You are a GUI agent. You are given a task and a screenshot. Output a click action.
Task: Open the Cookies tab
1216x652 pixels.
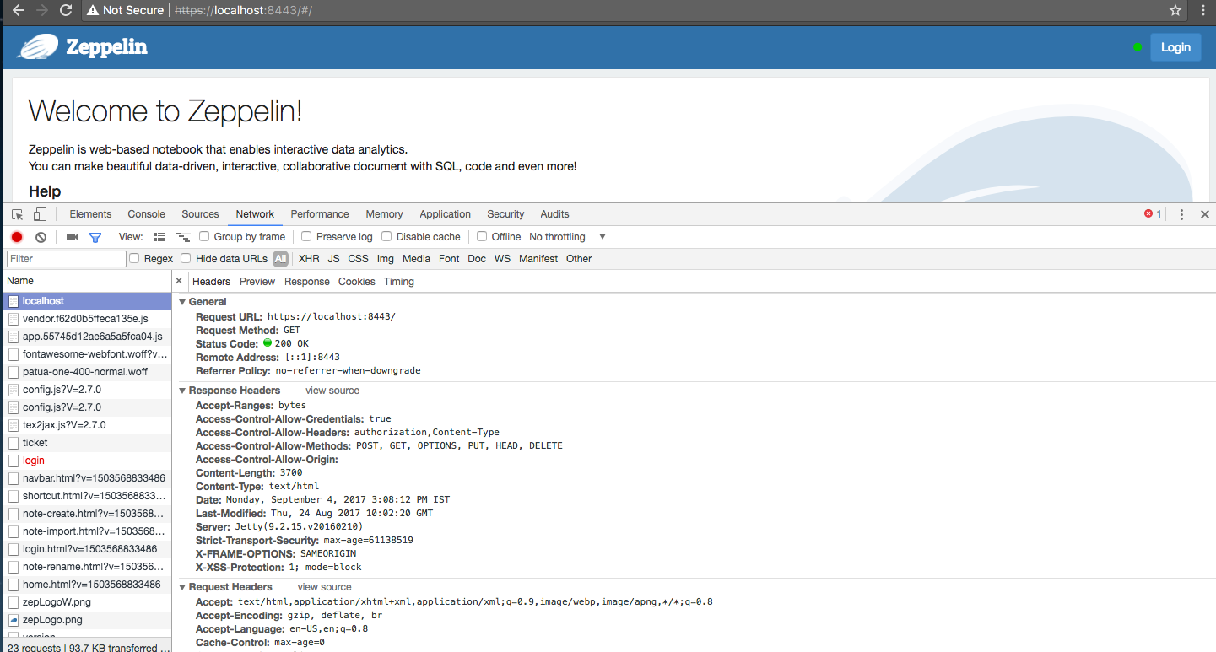point(356,282)
